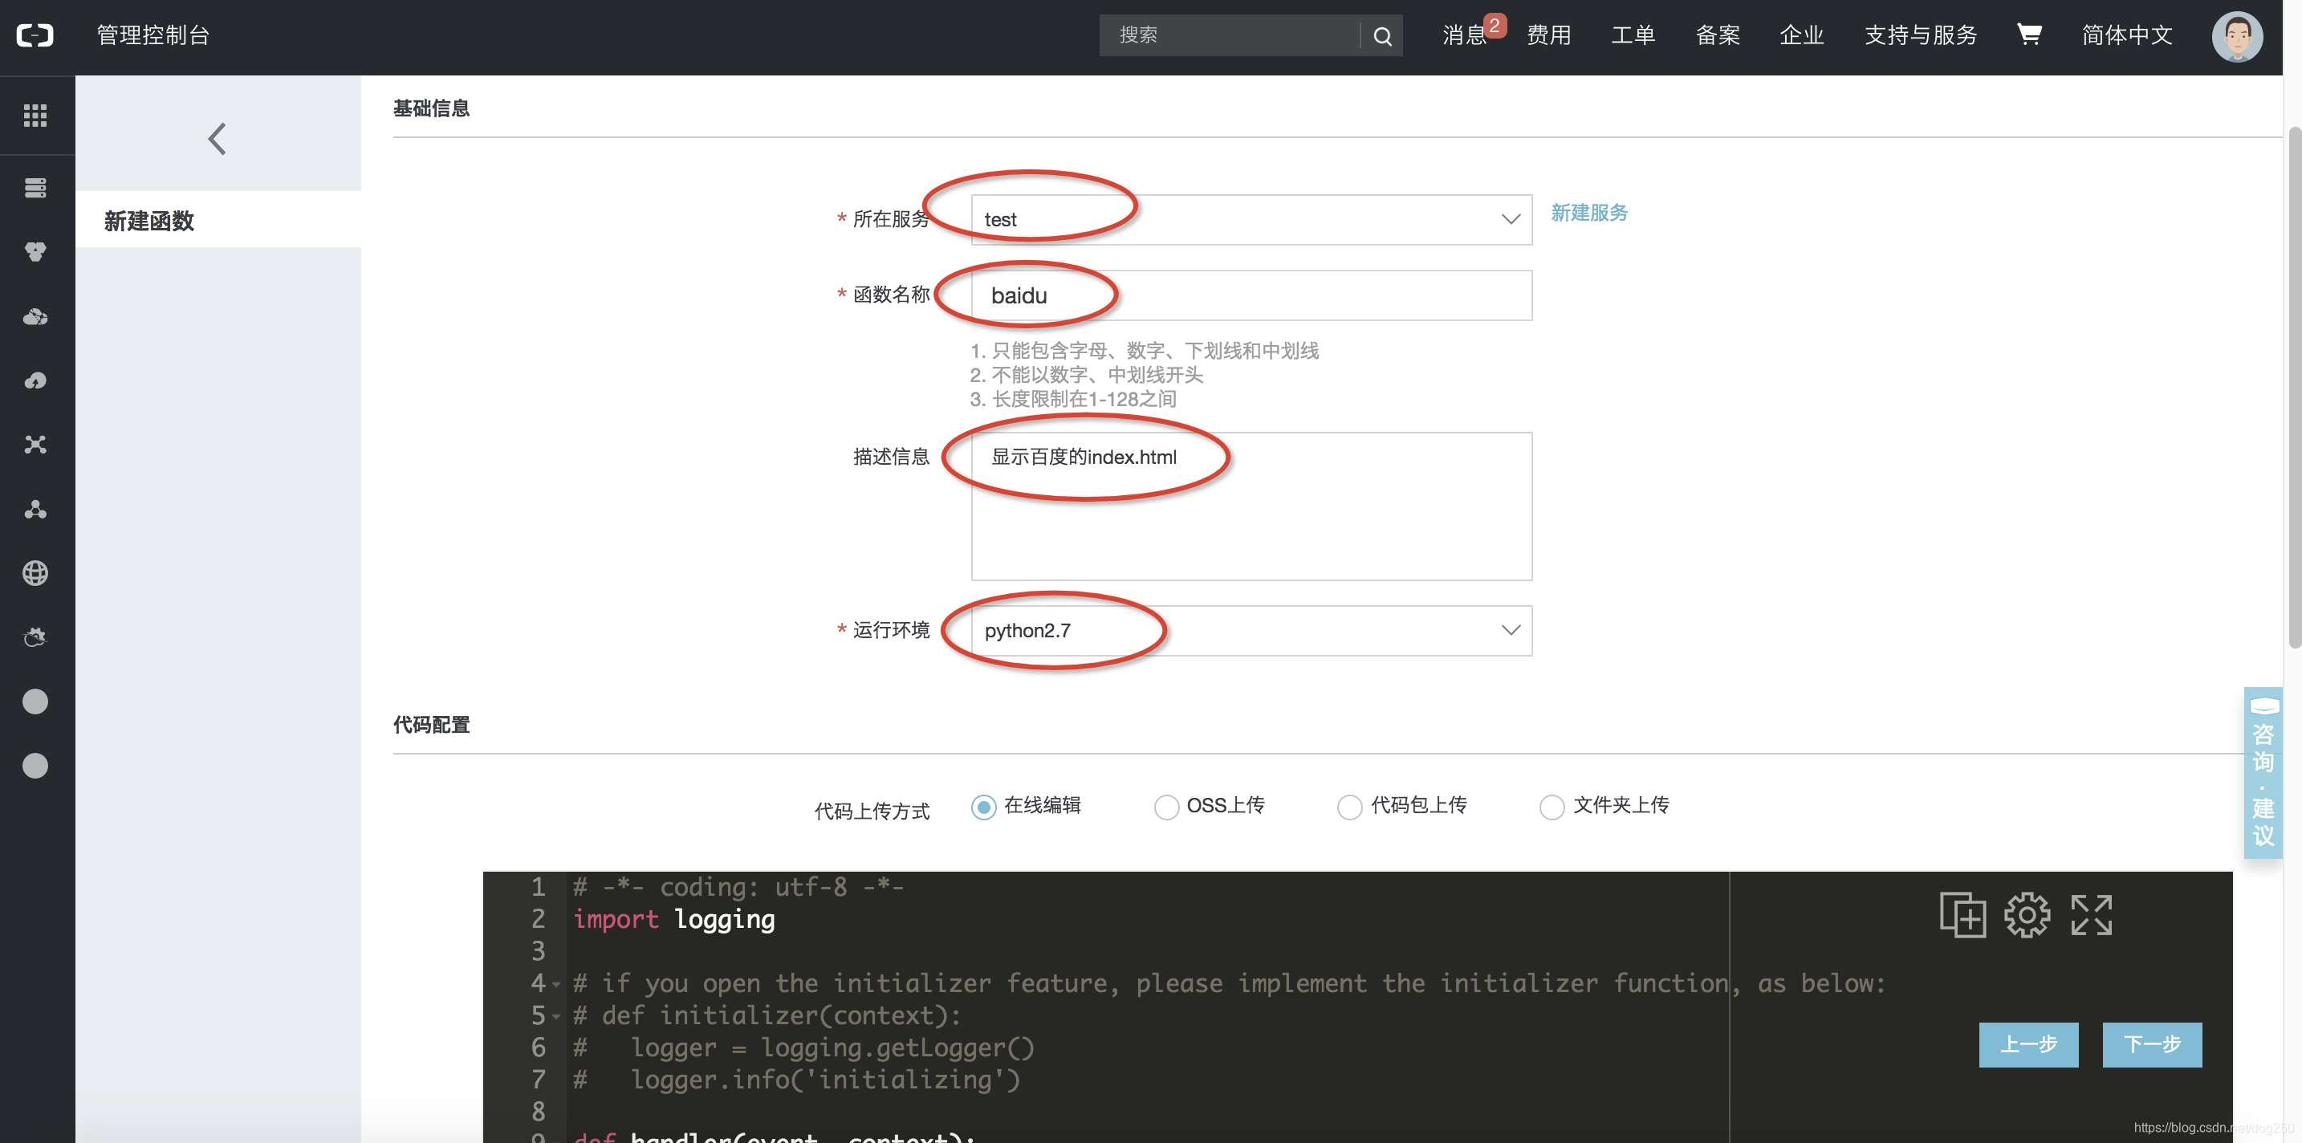Click the page vertical scrollbar

click(2294, 388)
